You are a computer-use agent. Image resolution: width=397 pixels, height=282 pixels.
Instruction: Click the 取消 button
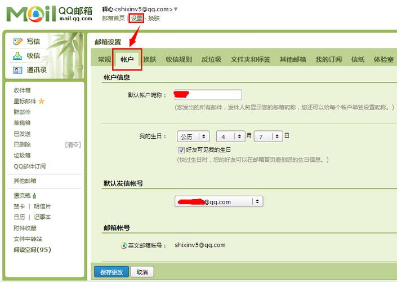[142, 272]
